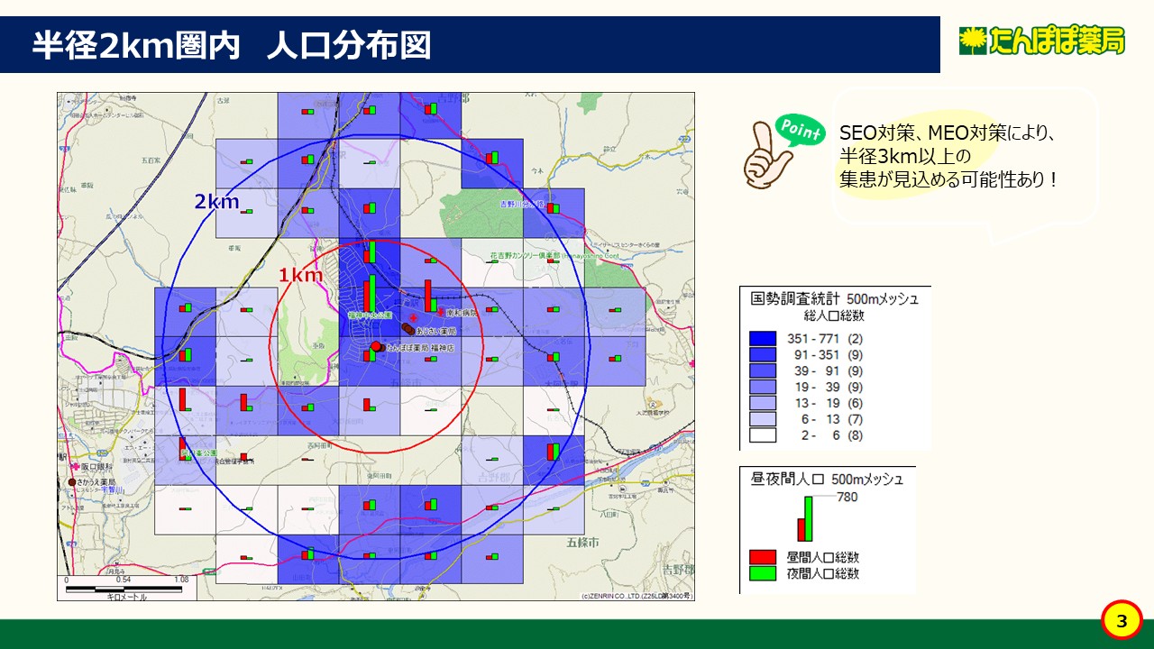The height and width of the screenshot is (649, 1154).
Task: Click the slide title 半径2km圏内 人口分布図
Action: point(232,45)
